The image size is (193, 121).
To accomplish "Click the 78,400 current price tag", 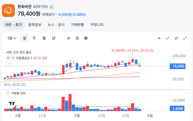I will click(178, 66).
